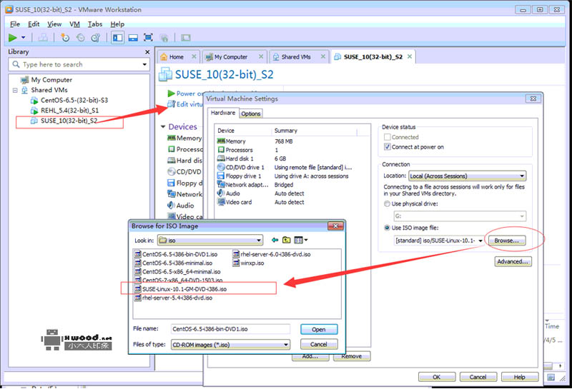Image resolution: width=572 pixels, height=389 pixels.
Task: Select SUSE-Linux-10.1-GM-DVD-i386.iso file
Action: pyautogui.click(x=184, y=289)
